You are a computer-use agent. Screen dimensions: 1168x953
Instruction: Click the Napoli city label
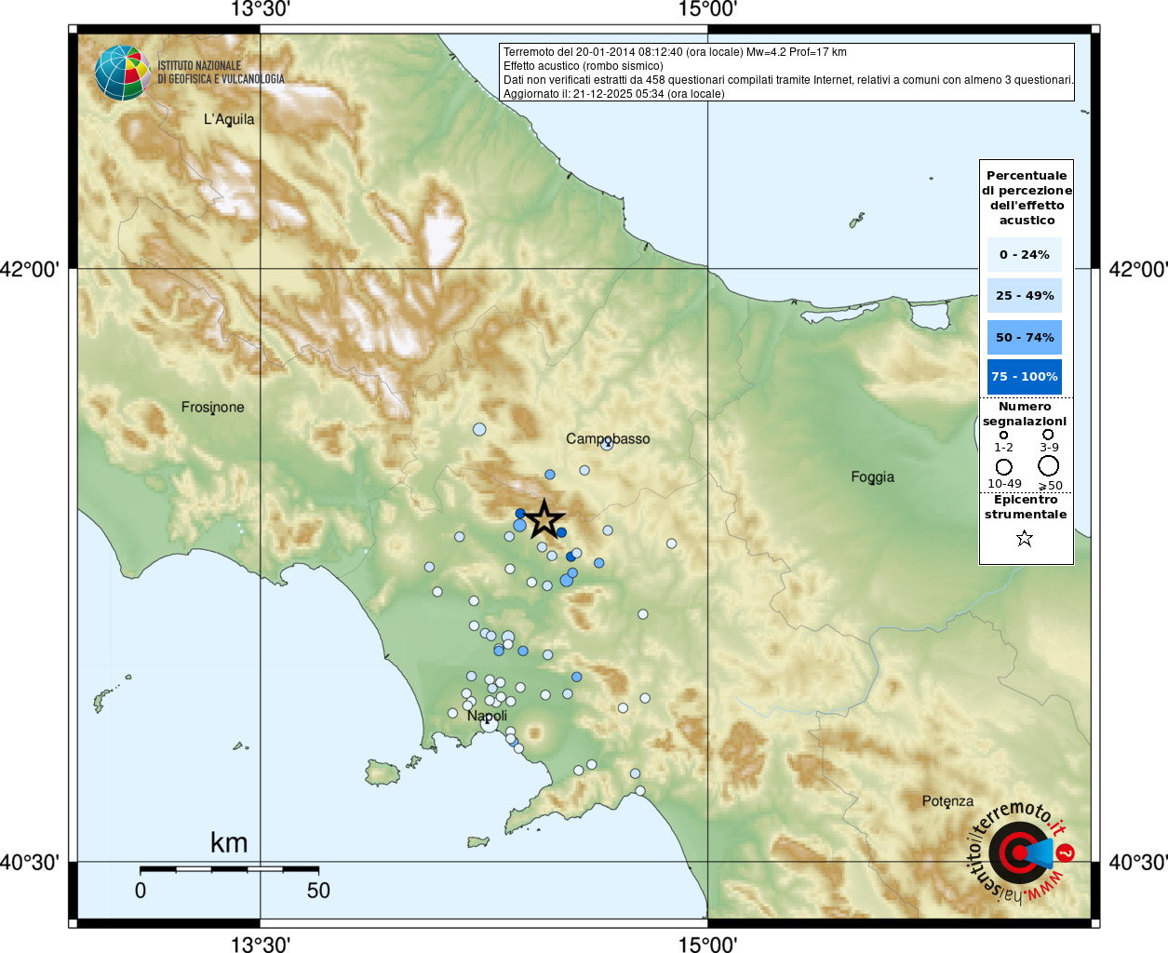[x=488, y=716]
